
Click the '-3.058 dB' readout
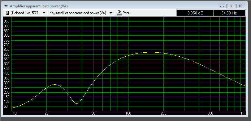coord(195,13)
